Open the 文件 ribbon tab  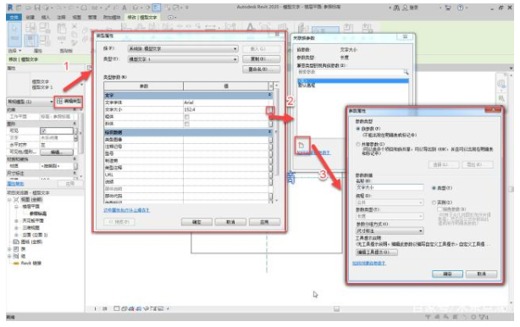(x=14, y=17)
